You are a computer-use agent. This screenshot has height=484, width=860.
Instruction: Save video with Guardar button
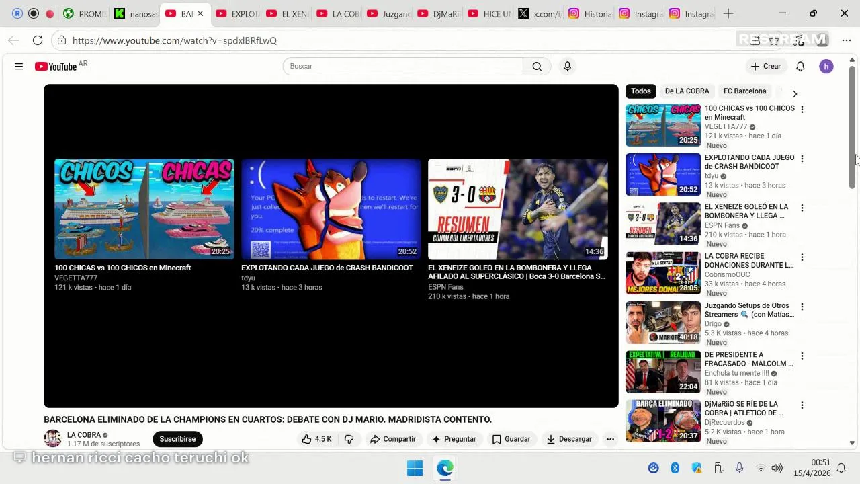pos(511,439)
